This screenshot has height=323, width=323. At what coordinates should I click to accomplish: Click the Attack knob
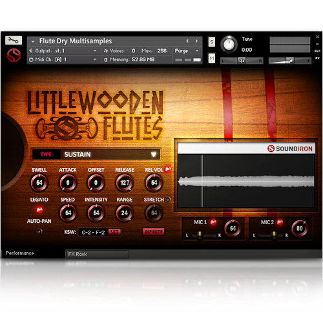pos(68,183)
